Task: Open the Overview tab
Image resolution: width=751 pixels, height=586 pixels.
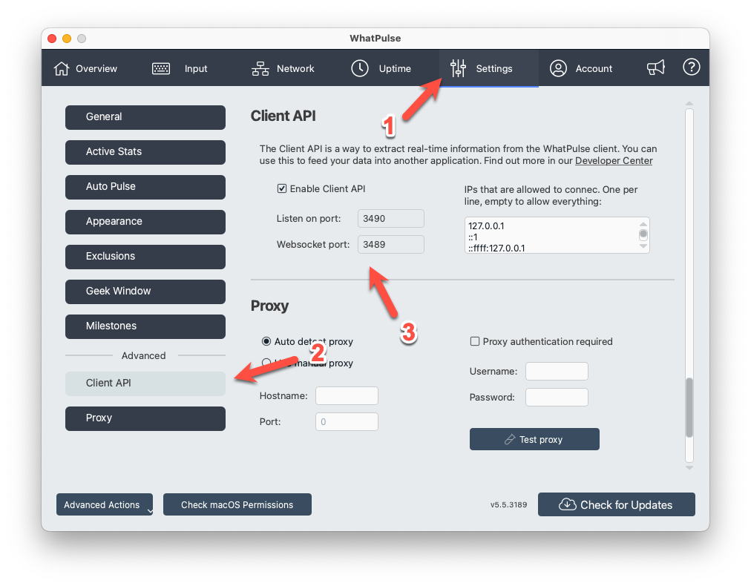Action: [85, 68]
